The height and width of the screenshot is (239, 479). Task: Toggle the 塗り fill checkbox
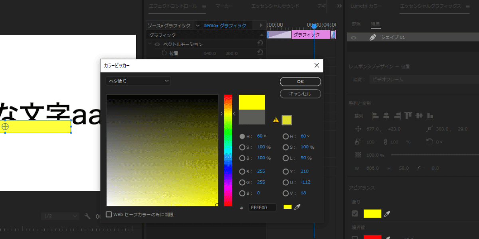[x=354, y=214]
